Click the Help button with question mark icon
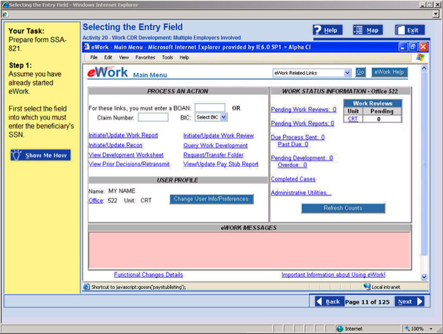Image resolution: width=443 pixels, height=334 pixels. (328, 30)
